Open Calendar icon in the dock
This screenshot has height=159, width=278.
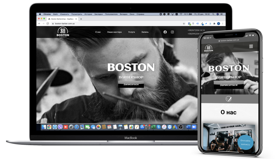click(109, 127)
